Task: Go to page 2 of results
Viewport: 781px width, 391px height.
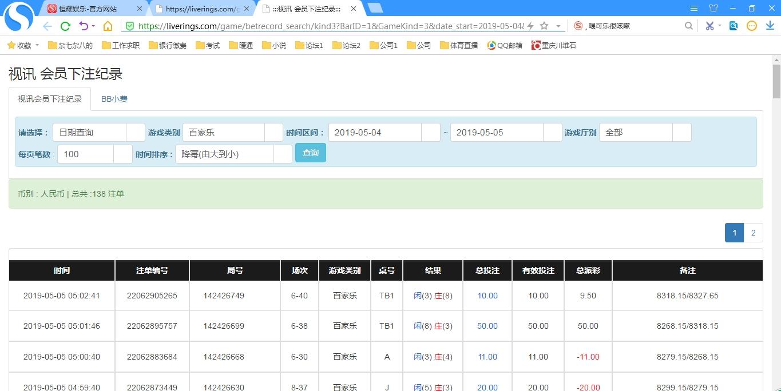Action: point(753,233)
